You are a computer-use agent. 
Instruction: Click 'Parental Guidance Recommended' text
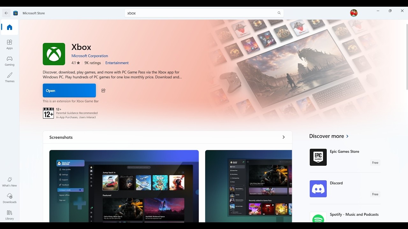point(77,113)
